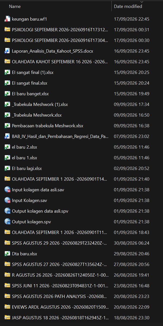Click the Word icon of Laporan_Analisis_Data_Kahoot_SPSS.docx

tap(7, 51)
